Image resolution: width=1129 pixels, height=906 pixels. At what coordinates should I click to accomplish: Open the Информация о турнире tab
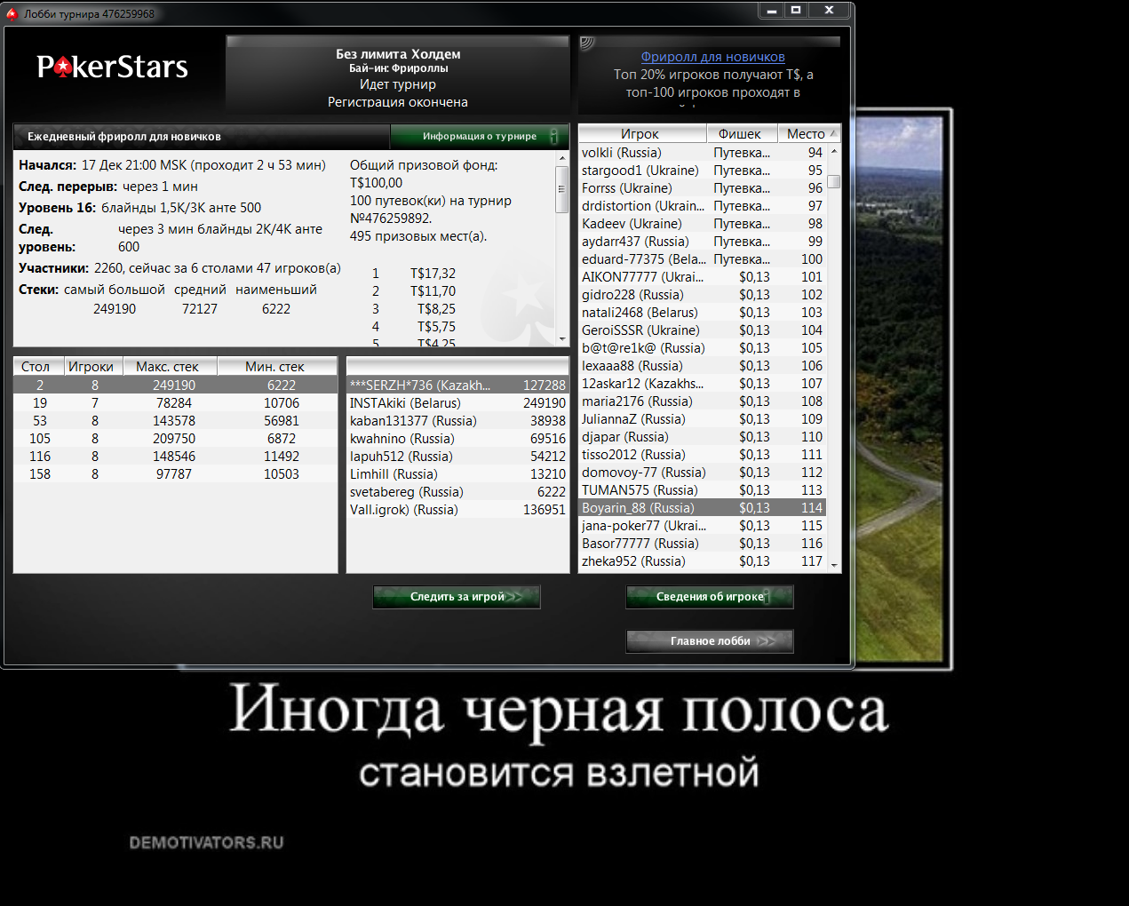tap(479, 137)
